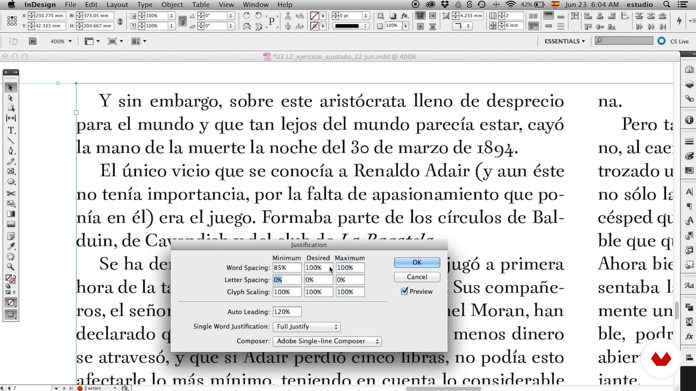Open the File menu
Image resolution: width=696 pixels, height=391 pixels.
click(x=70, y=5)
